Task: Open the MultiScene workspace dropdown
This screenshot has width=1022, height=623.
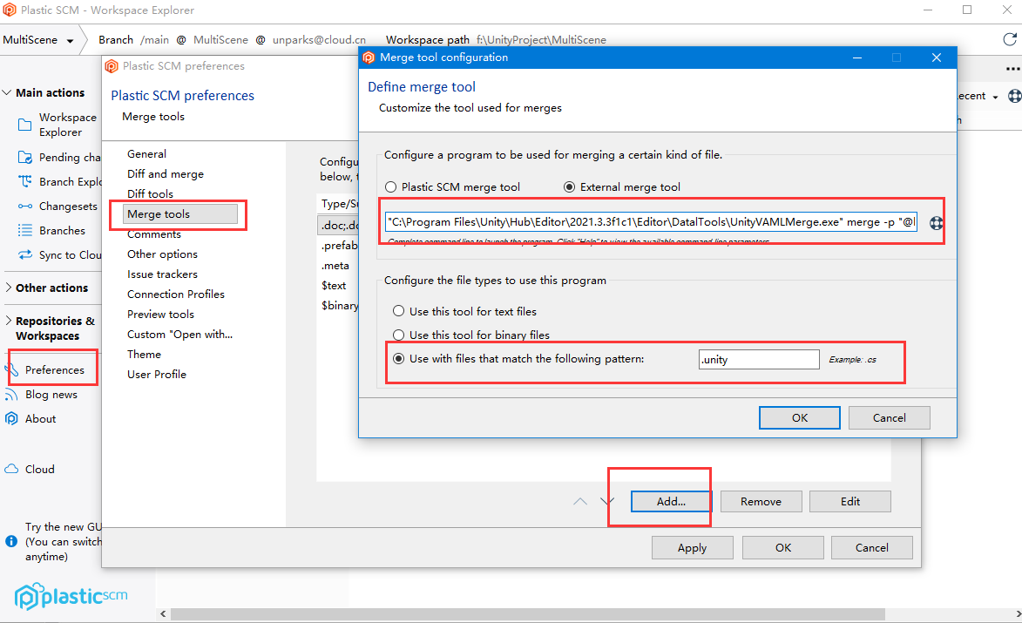Action: [70, 40]
